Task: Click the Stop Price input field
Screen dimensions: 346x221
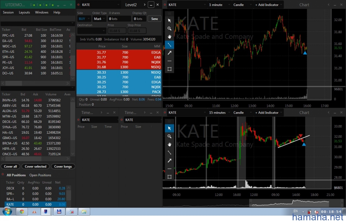Action: coord(137,31)
